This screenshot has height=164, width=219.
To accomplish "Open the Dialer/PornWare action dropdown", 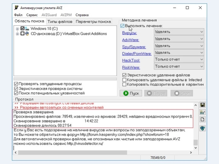I will tap(179, 52).
